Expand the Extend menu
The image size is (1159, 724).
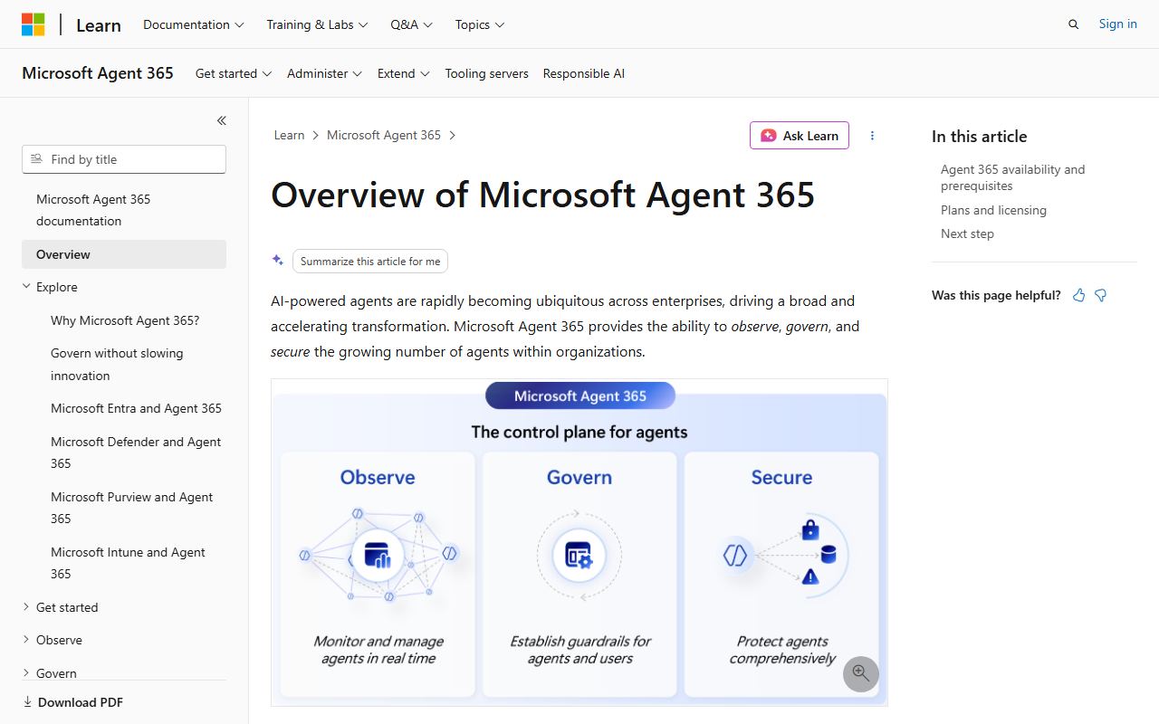click(x=404, y=73)
